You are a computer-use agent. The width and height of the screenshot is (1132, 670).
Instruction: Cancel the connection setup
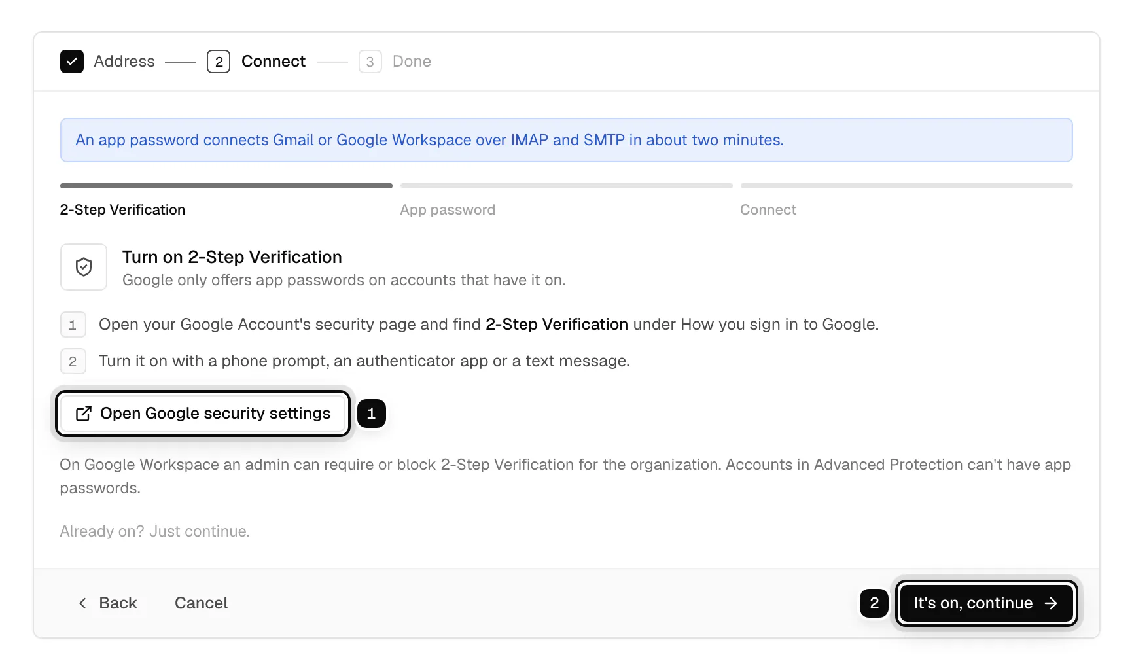pyautogui.click(x=201, y=603)
